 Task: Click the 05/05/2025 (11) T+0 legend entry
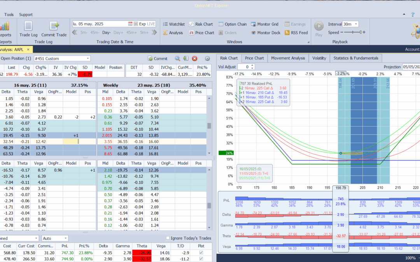tap(254, 178)
